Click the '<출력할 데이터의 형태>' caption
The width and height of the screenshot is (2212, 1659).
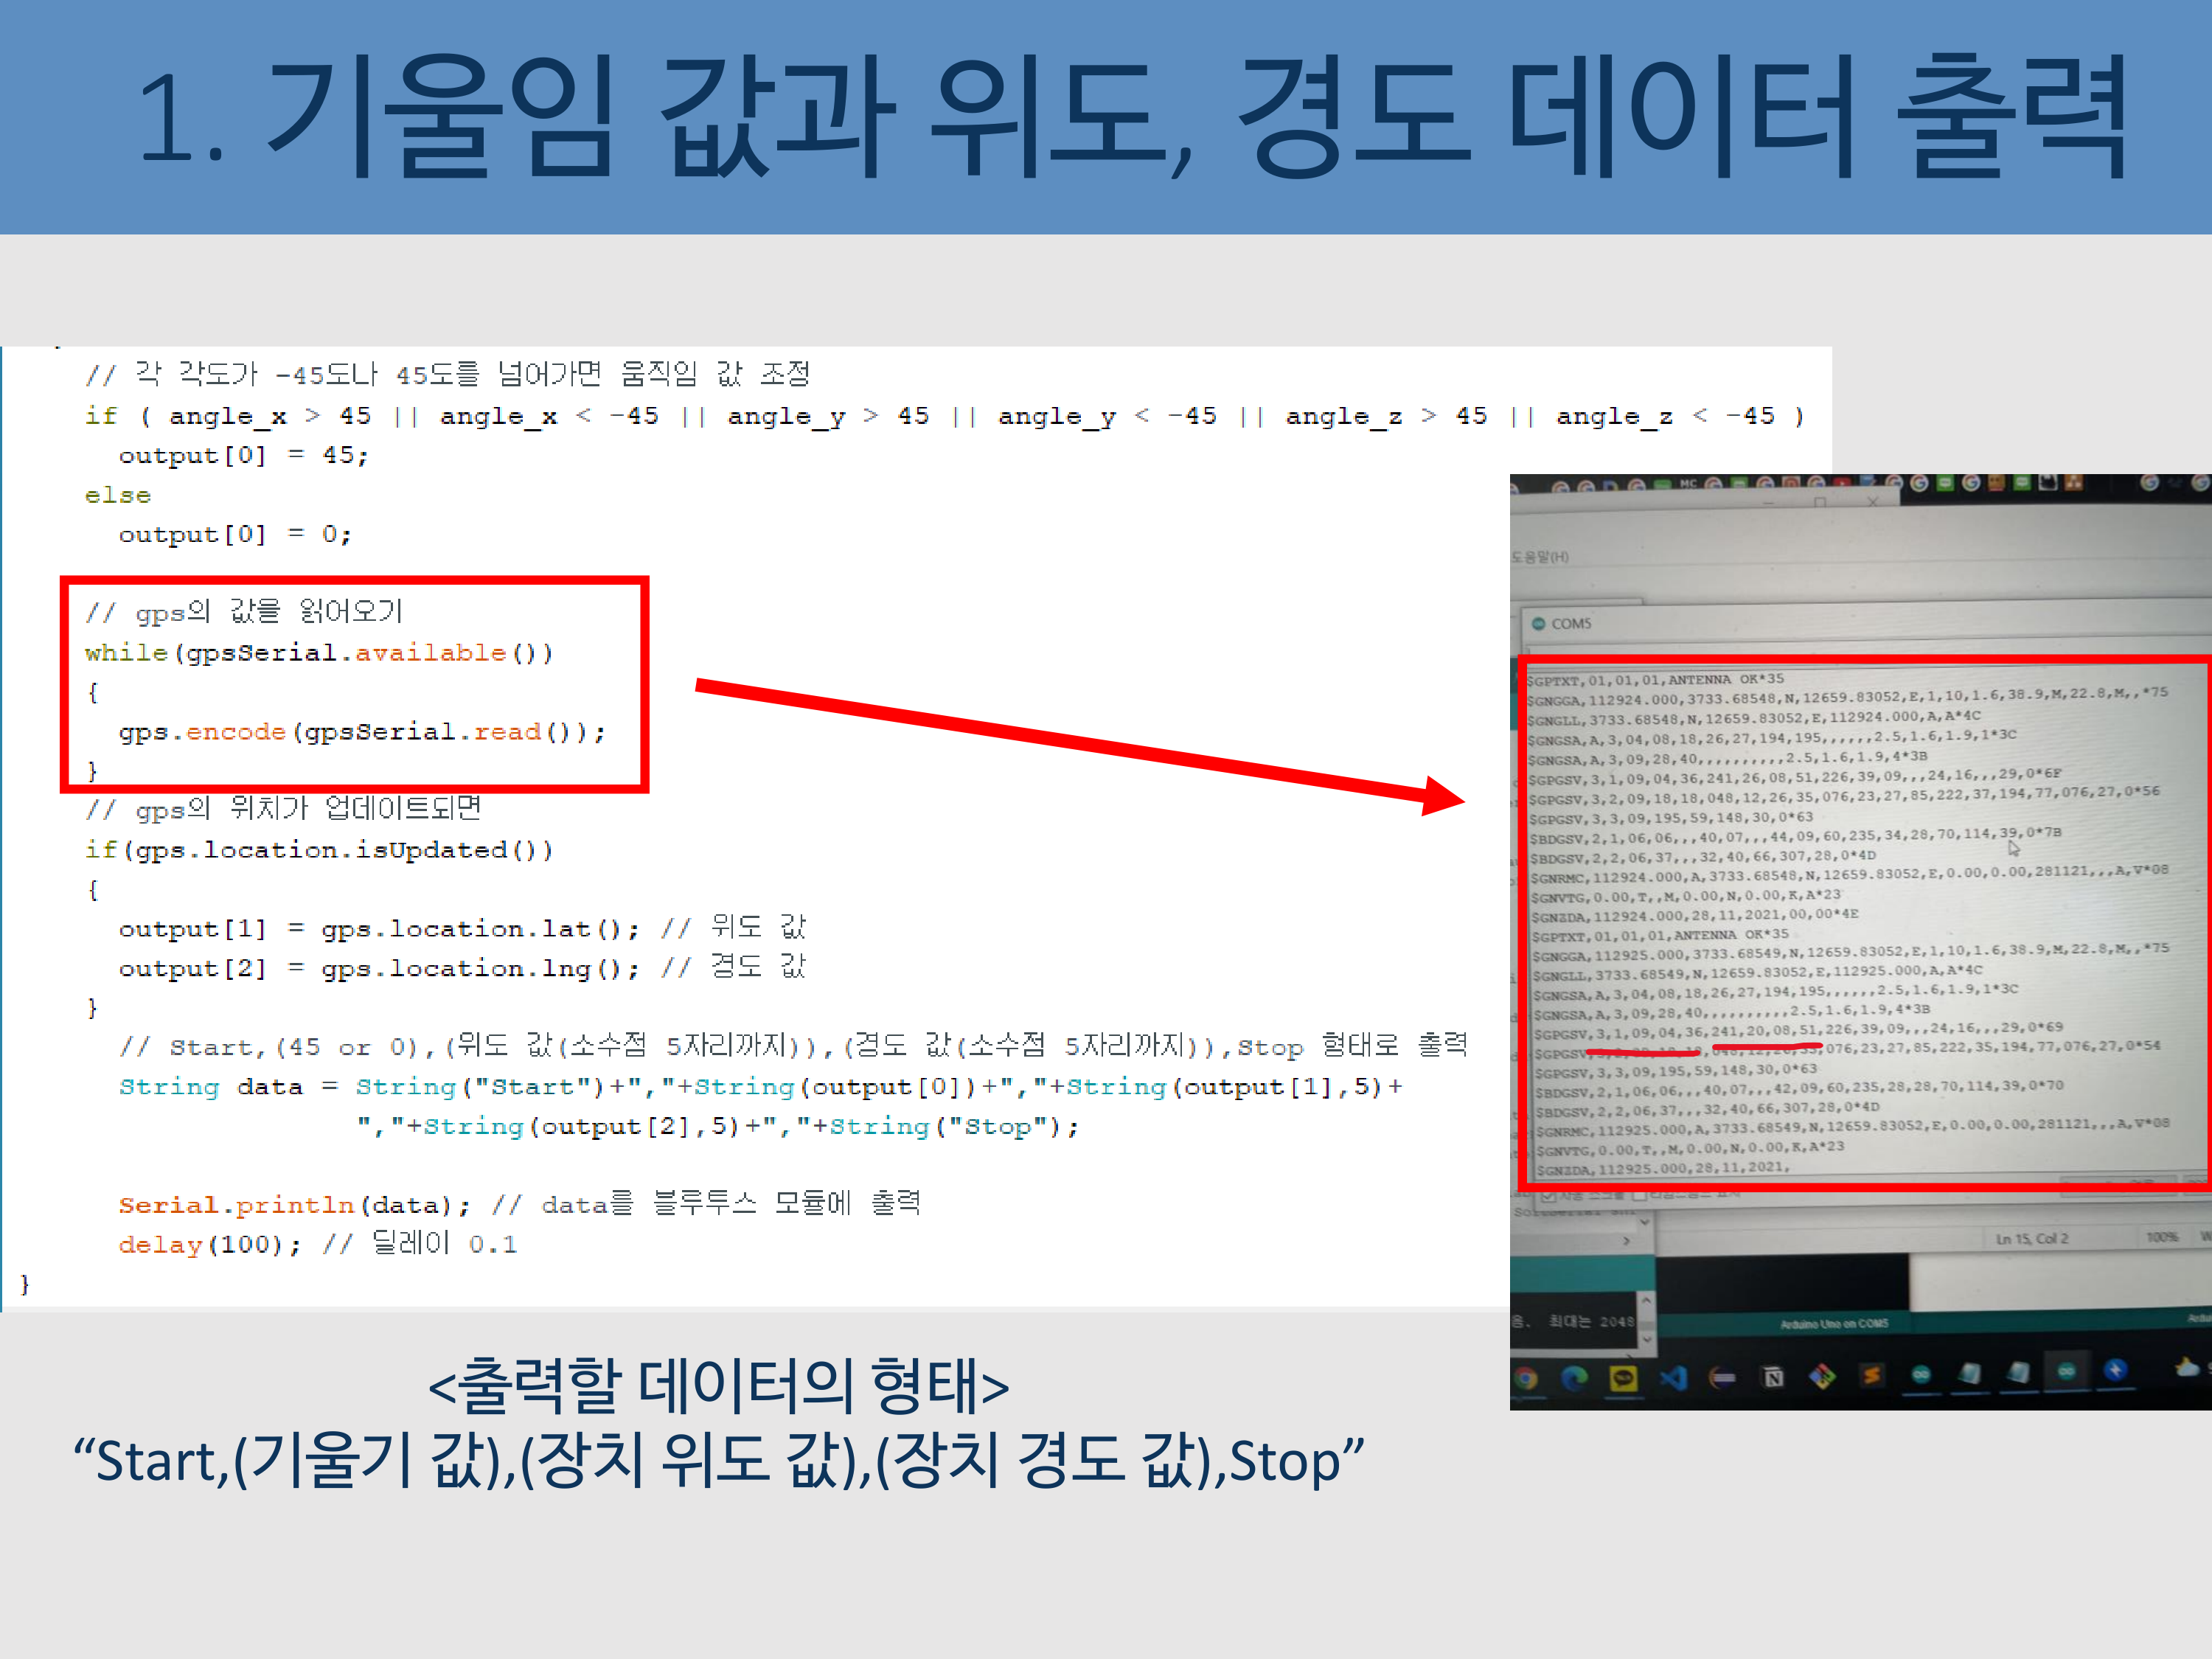point(718,1387)
